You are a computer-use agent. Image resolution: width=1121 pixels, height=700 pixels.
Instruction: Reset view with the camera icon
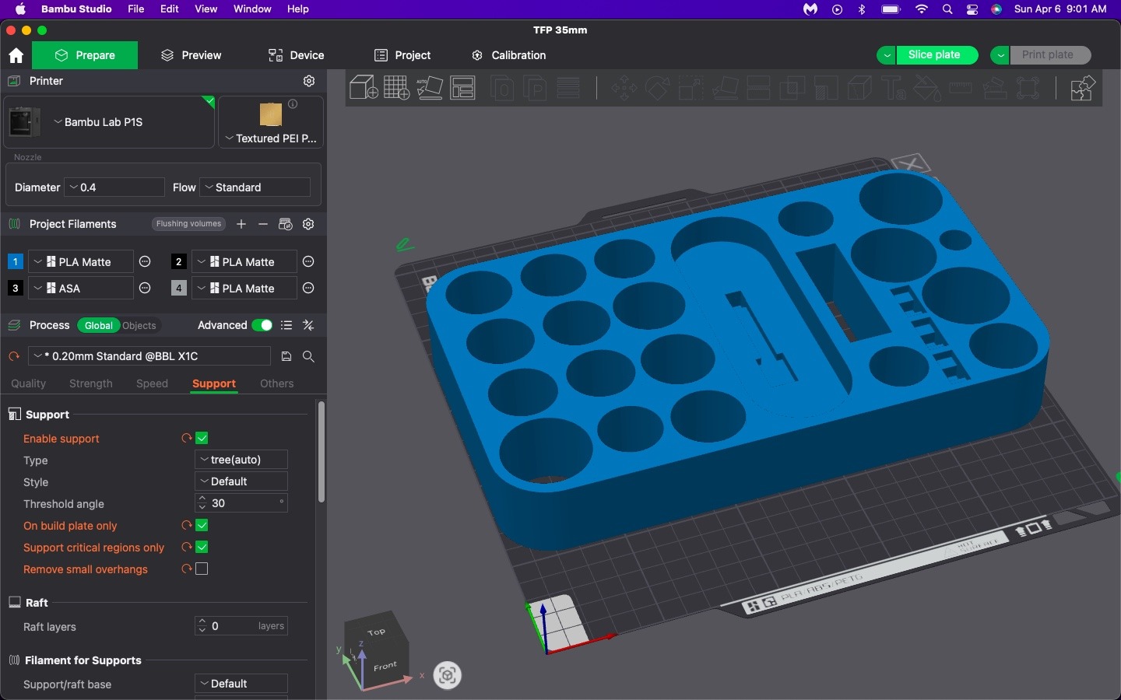[x=448, y=675]
